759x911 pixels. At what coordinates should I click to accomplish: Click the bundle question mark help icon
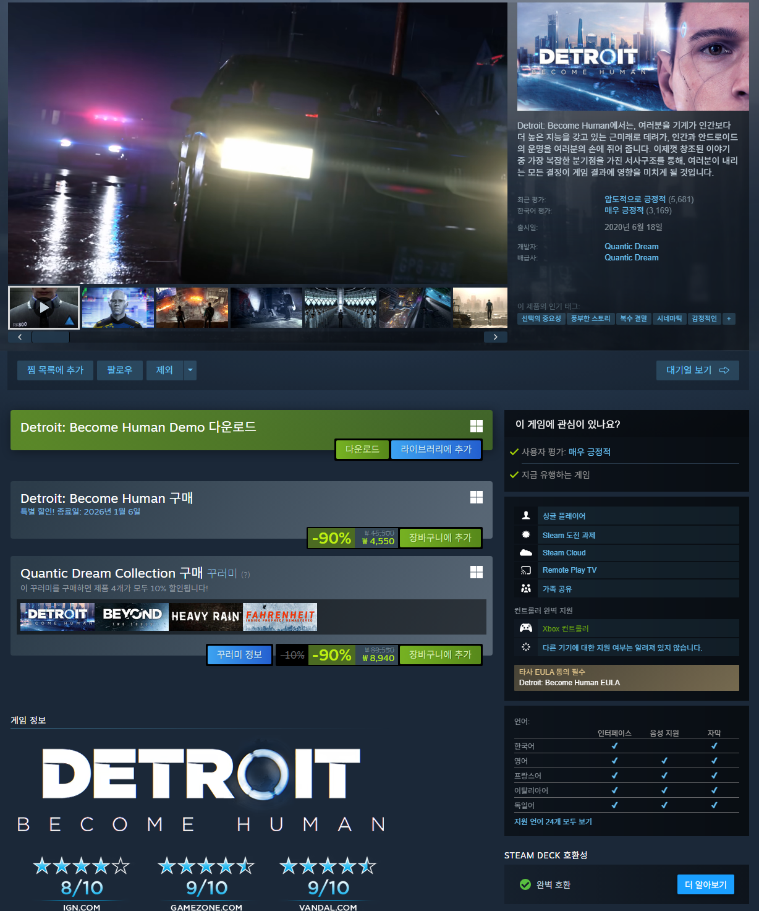pos(245,575)
